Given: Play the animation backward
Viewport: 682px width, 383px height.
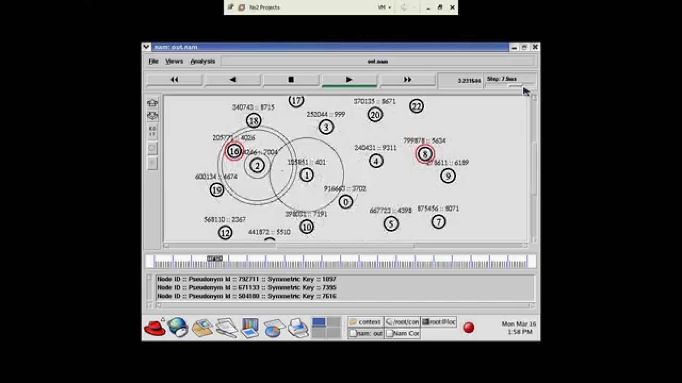Looking at the screenshot, I should pyautogui.click(x=232, y=80).
